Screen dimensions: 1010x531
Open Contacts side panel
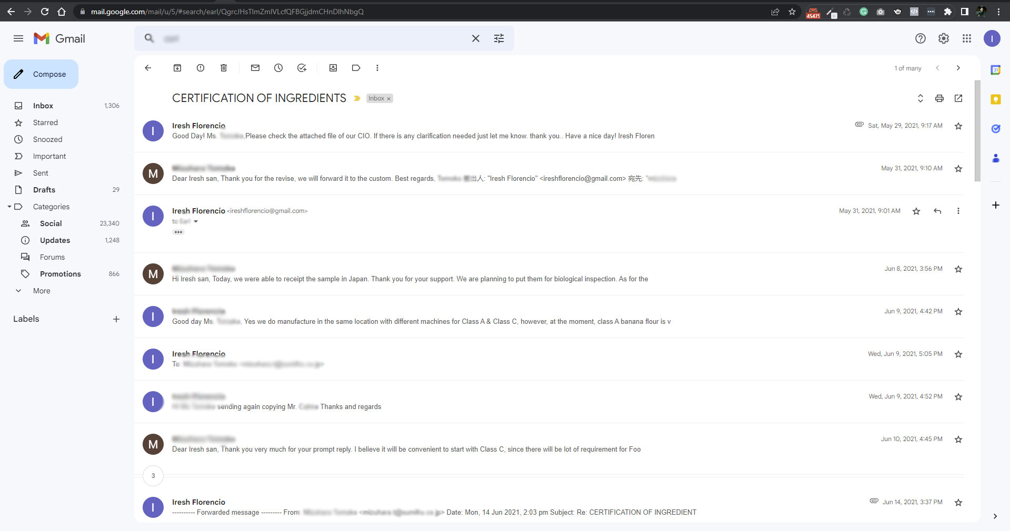(996, 158)
